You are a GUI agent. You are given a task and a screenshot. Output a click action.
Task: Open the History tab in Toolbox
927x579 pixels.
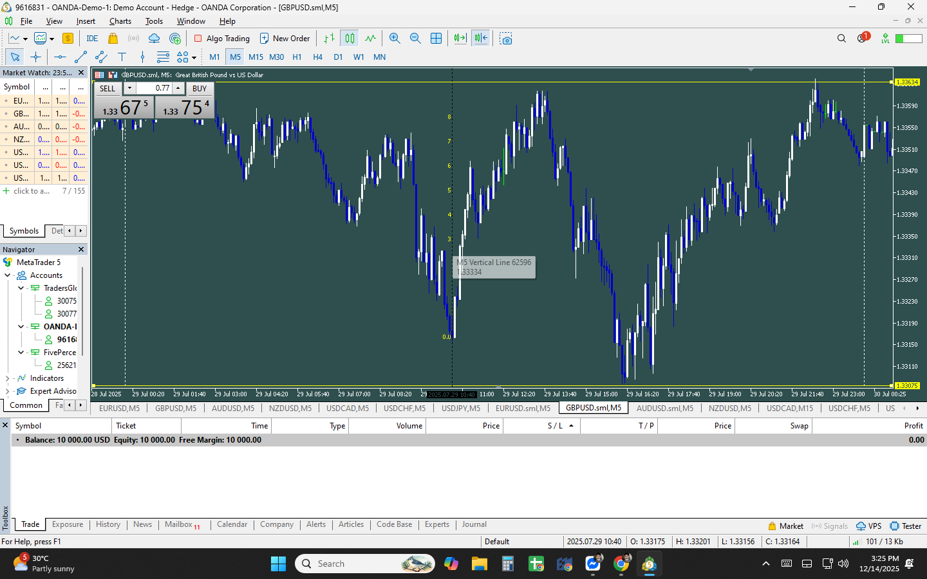[x=108, y=524]
